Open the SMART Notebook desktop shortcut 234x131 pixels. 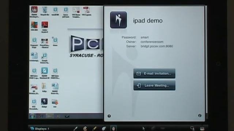click(x=45, y=73)
